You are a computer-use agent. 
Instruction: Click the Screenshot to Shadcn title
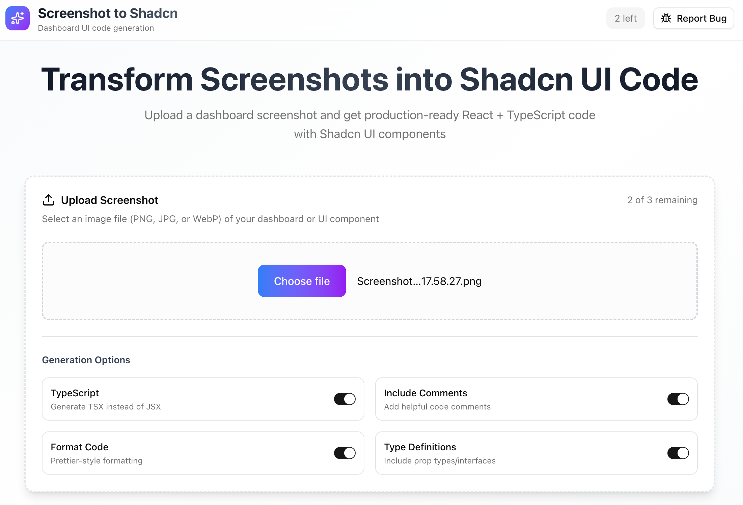108,14
